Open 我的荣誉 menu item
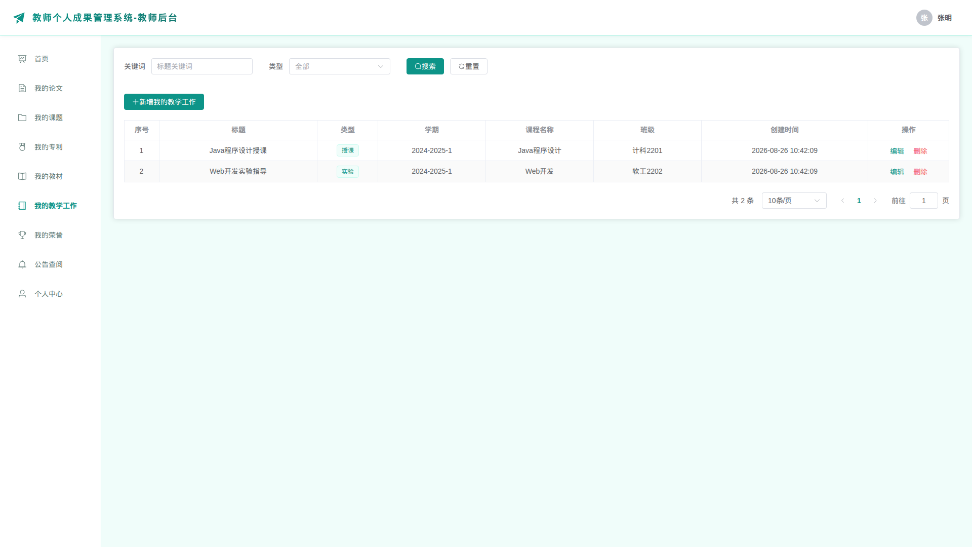 [x=51, y=235]
